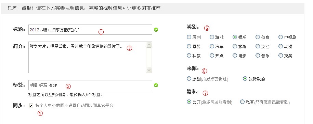Set privacy to 公开
313x124 pixels.
tap(189, 102)
